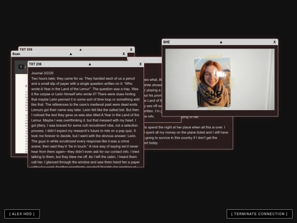The width and height of the screenshot is (297, 223).
Task: Collapse the Scan window using its triangle
Action: pyautogui.click(x=71, y=54)
